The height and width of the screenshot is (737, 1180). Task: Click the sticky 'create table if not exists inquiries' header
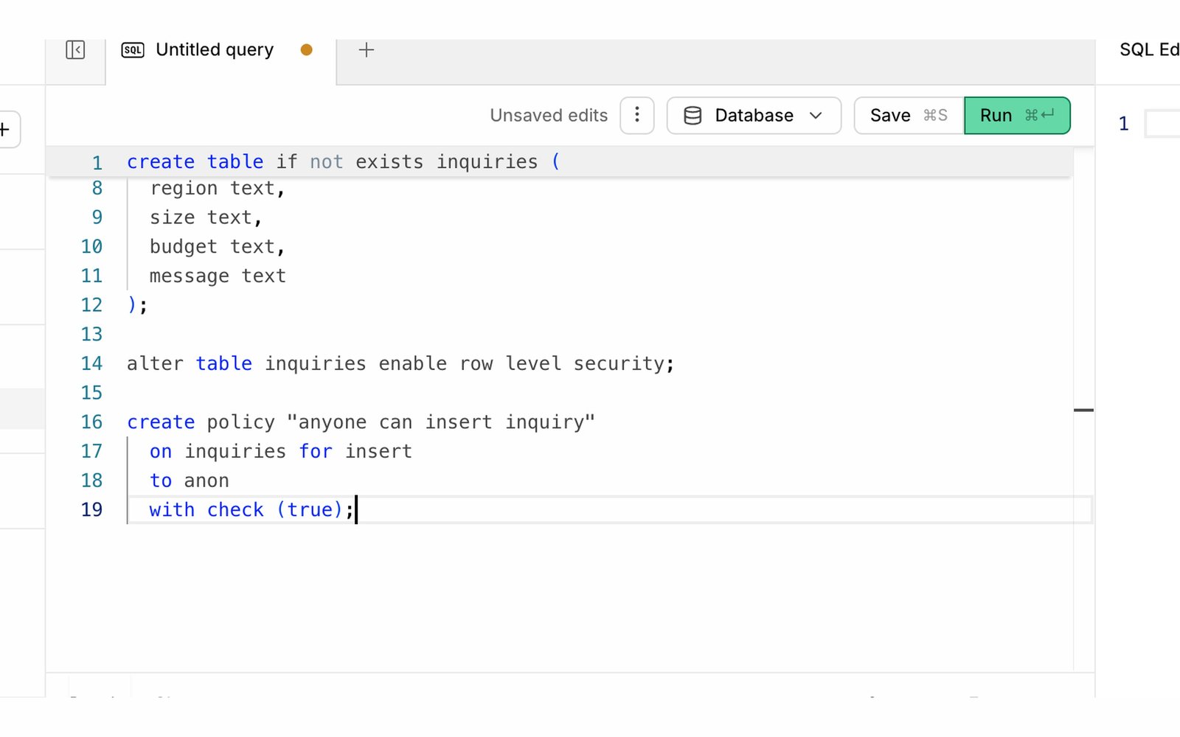click(344, 162)
